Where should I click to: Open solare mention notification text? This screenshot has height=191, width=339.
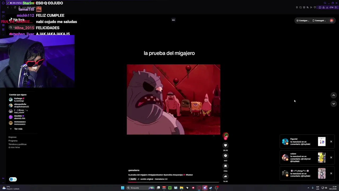click(x=300, y=158)
